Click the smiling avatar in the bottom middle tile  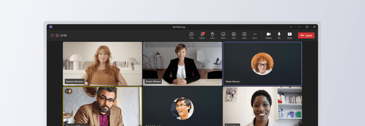click(x=182, y=108)
